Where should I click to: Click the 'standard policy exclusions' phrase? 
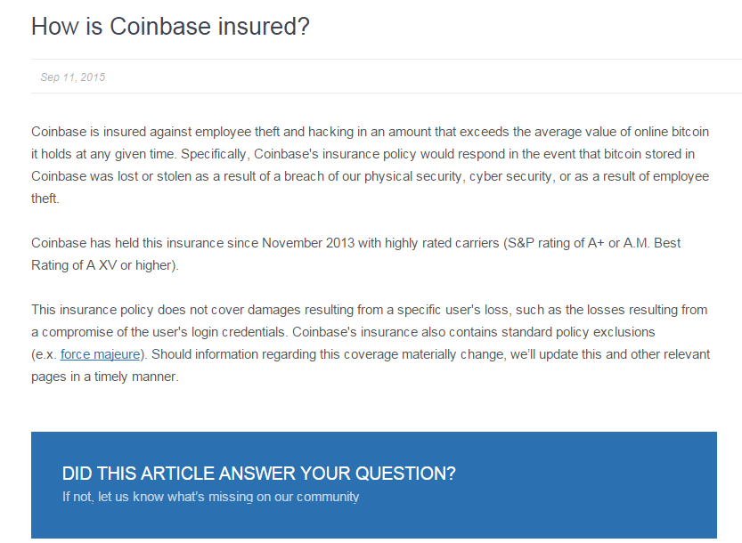[x=578, y=332]
